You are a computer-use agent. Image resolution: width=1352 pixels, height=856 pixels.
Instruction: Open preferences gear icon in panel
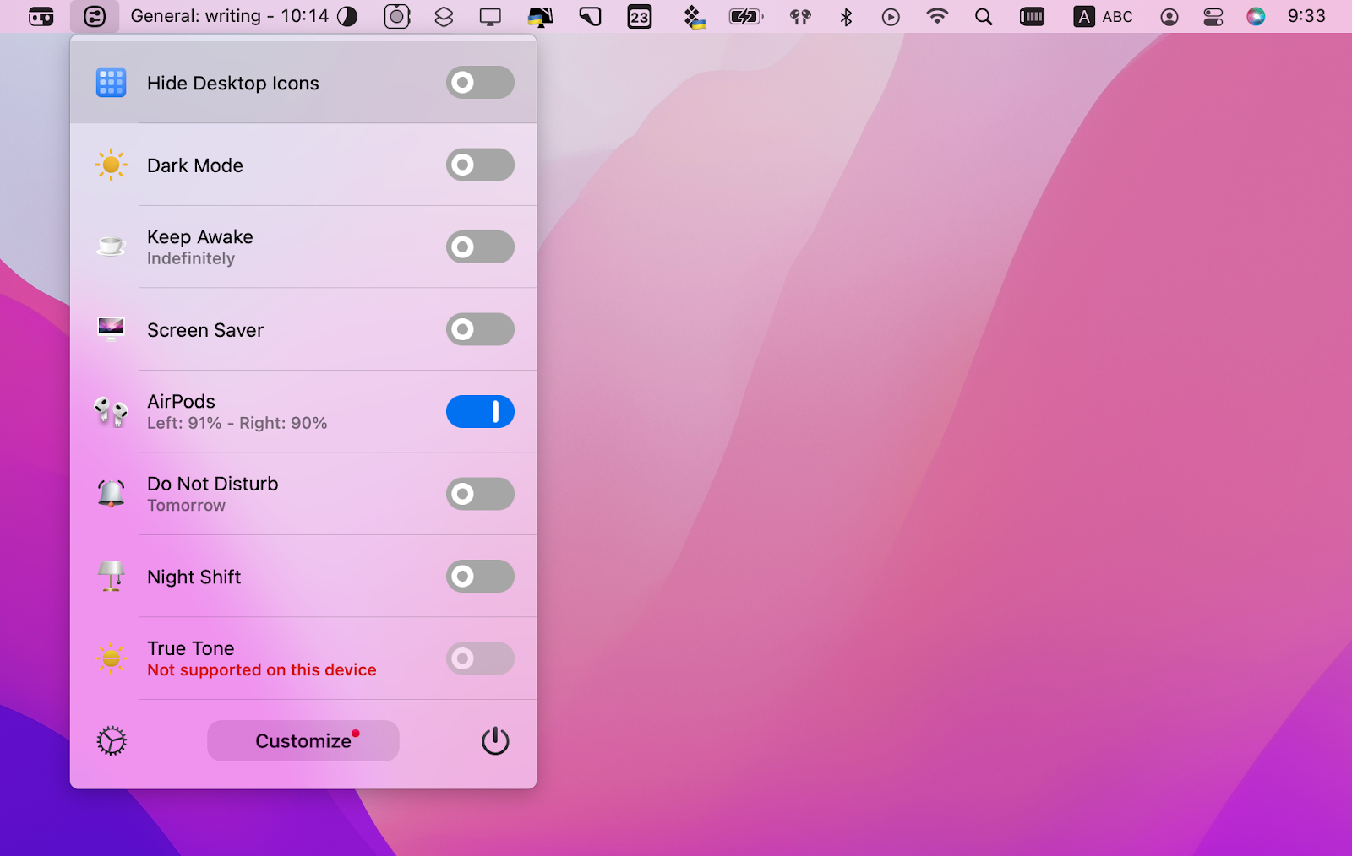pos(112,741)
